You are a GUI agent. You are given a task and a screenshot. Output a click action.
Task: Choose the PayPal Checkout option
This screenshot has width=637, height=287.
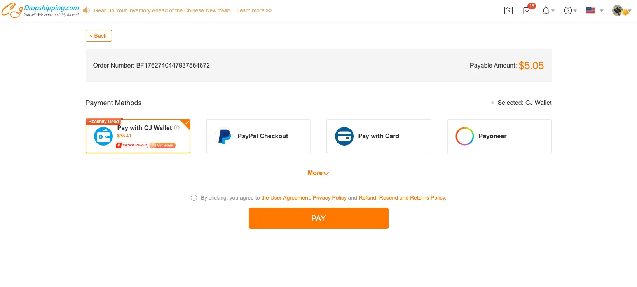point(258,136)
